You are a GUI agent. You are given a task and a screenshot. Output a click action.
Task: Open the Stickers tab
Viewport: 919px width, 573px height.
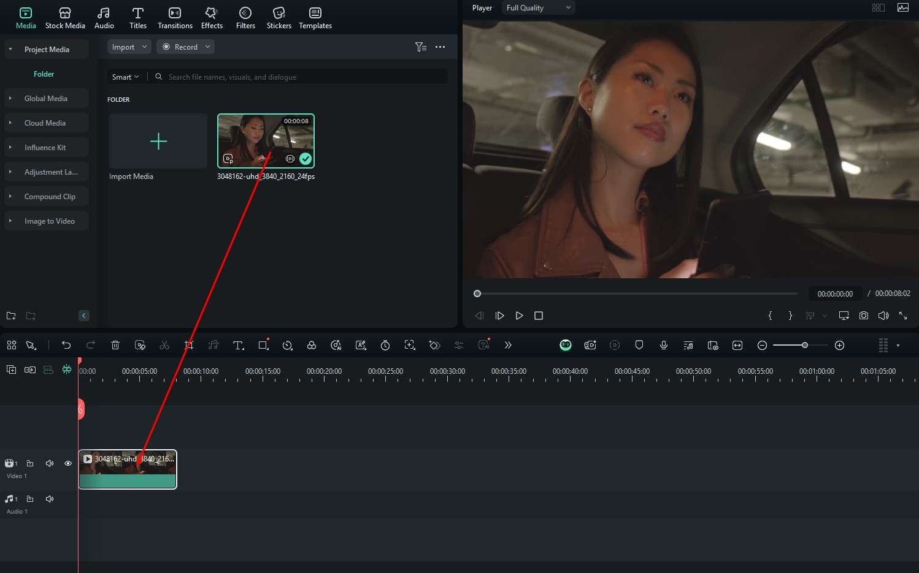(x=279, y=18)
